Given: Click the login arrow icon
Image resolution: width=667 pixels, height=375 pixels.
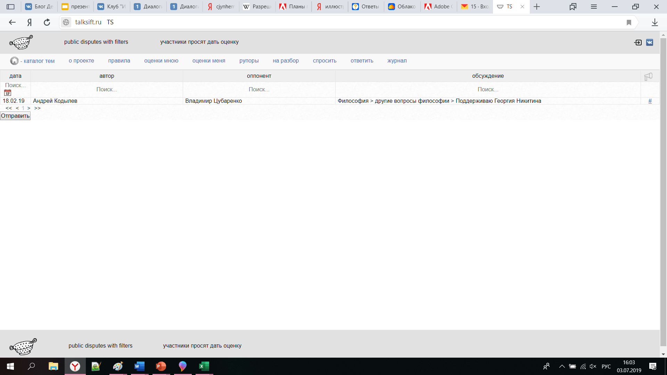Looking at the screenshot, I should [x=638, y=42].
